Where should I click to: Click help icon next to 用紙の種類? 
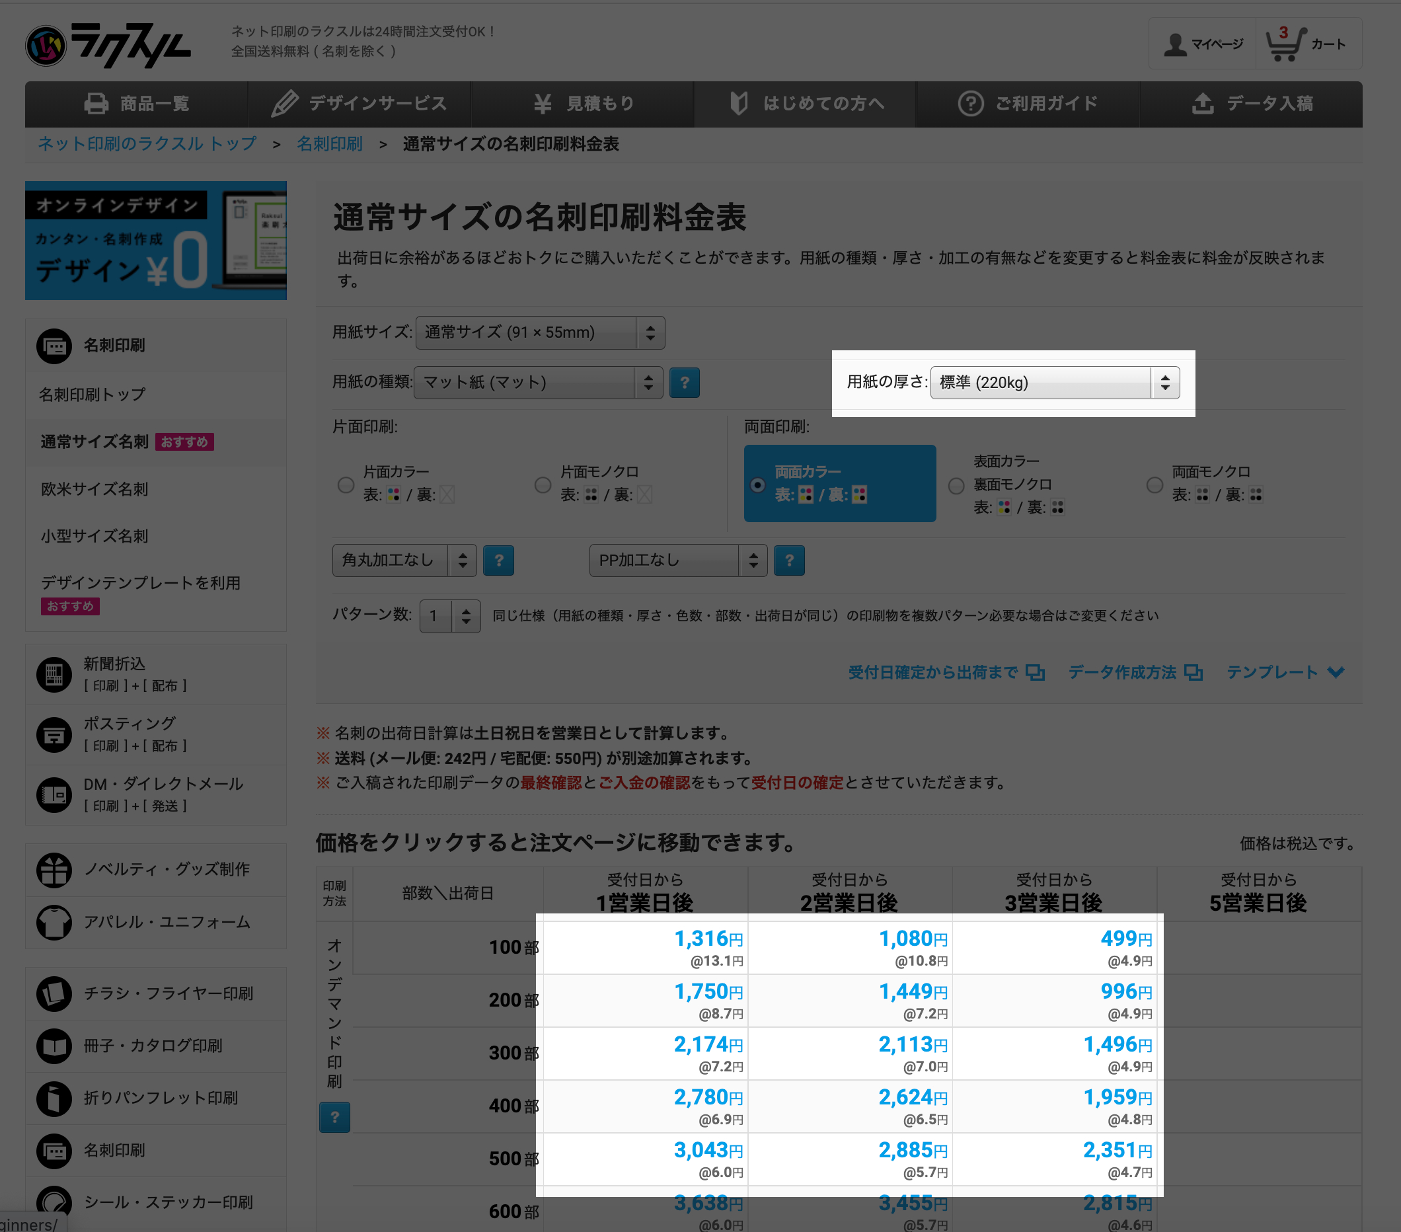(x=683, y=383)
